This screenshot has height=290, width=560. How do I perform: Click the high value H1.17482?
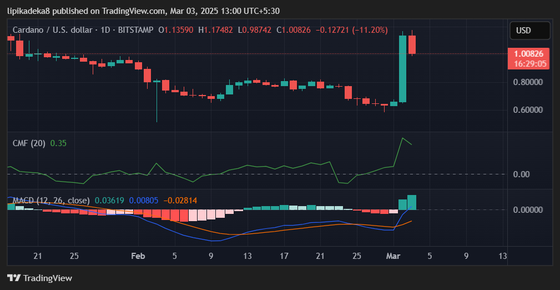(216, 30)
